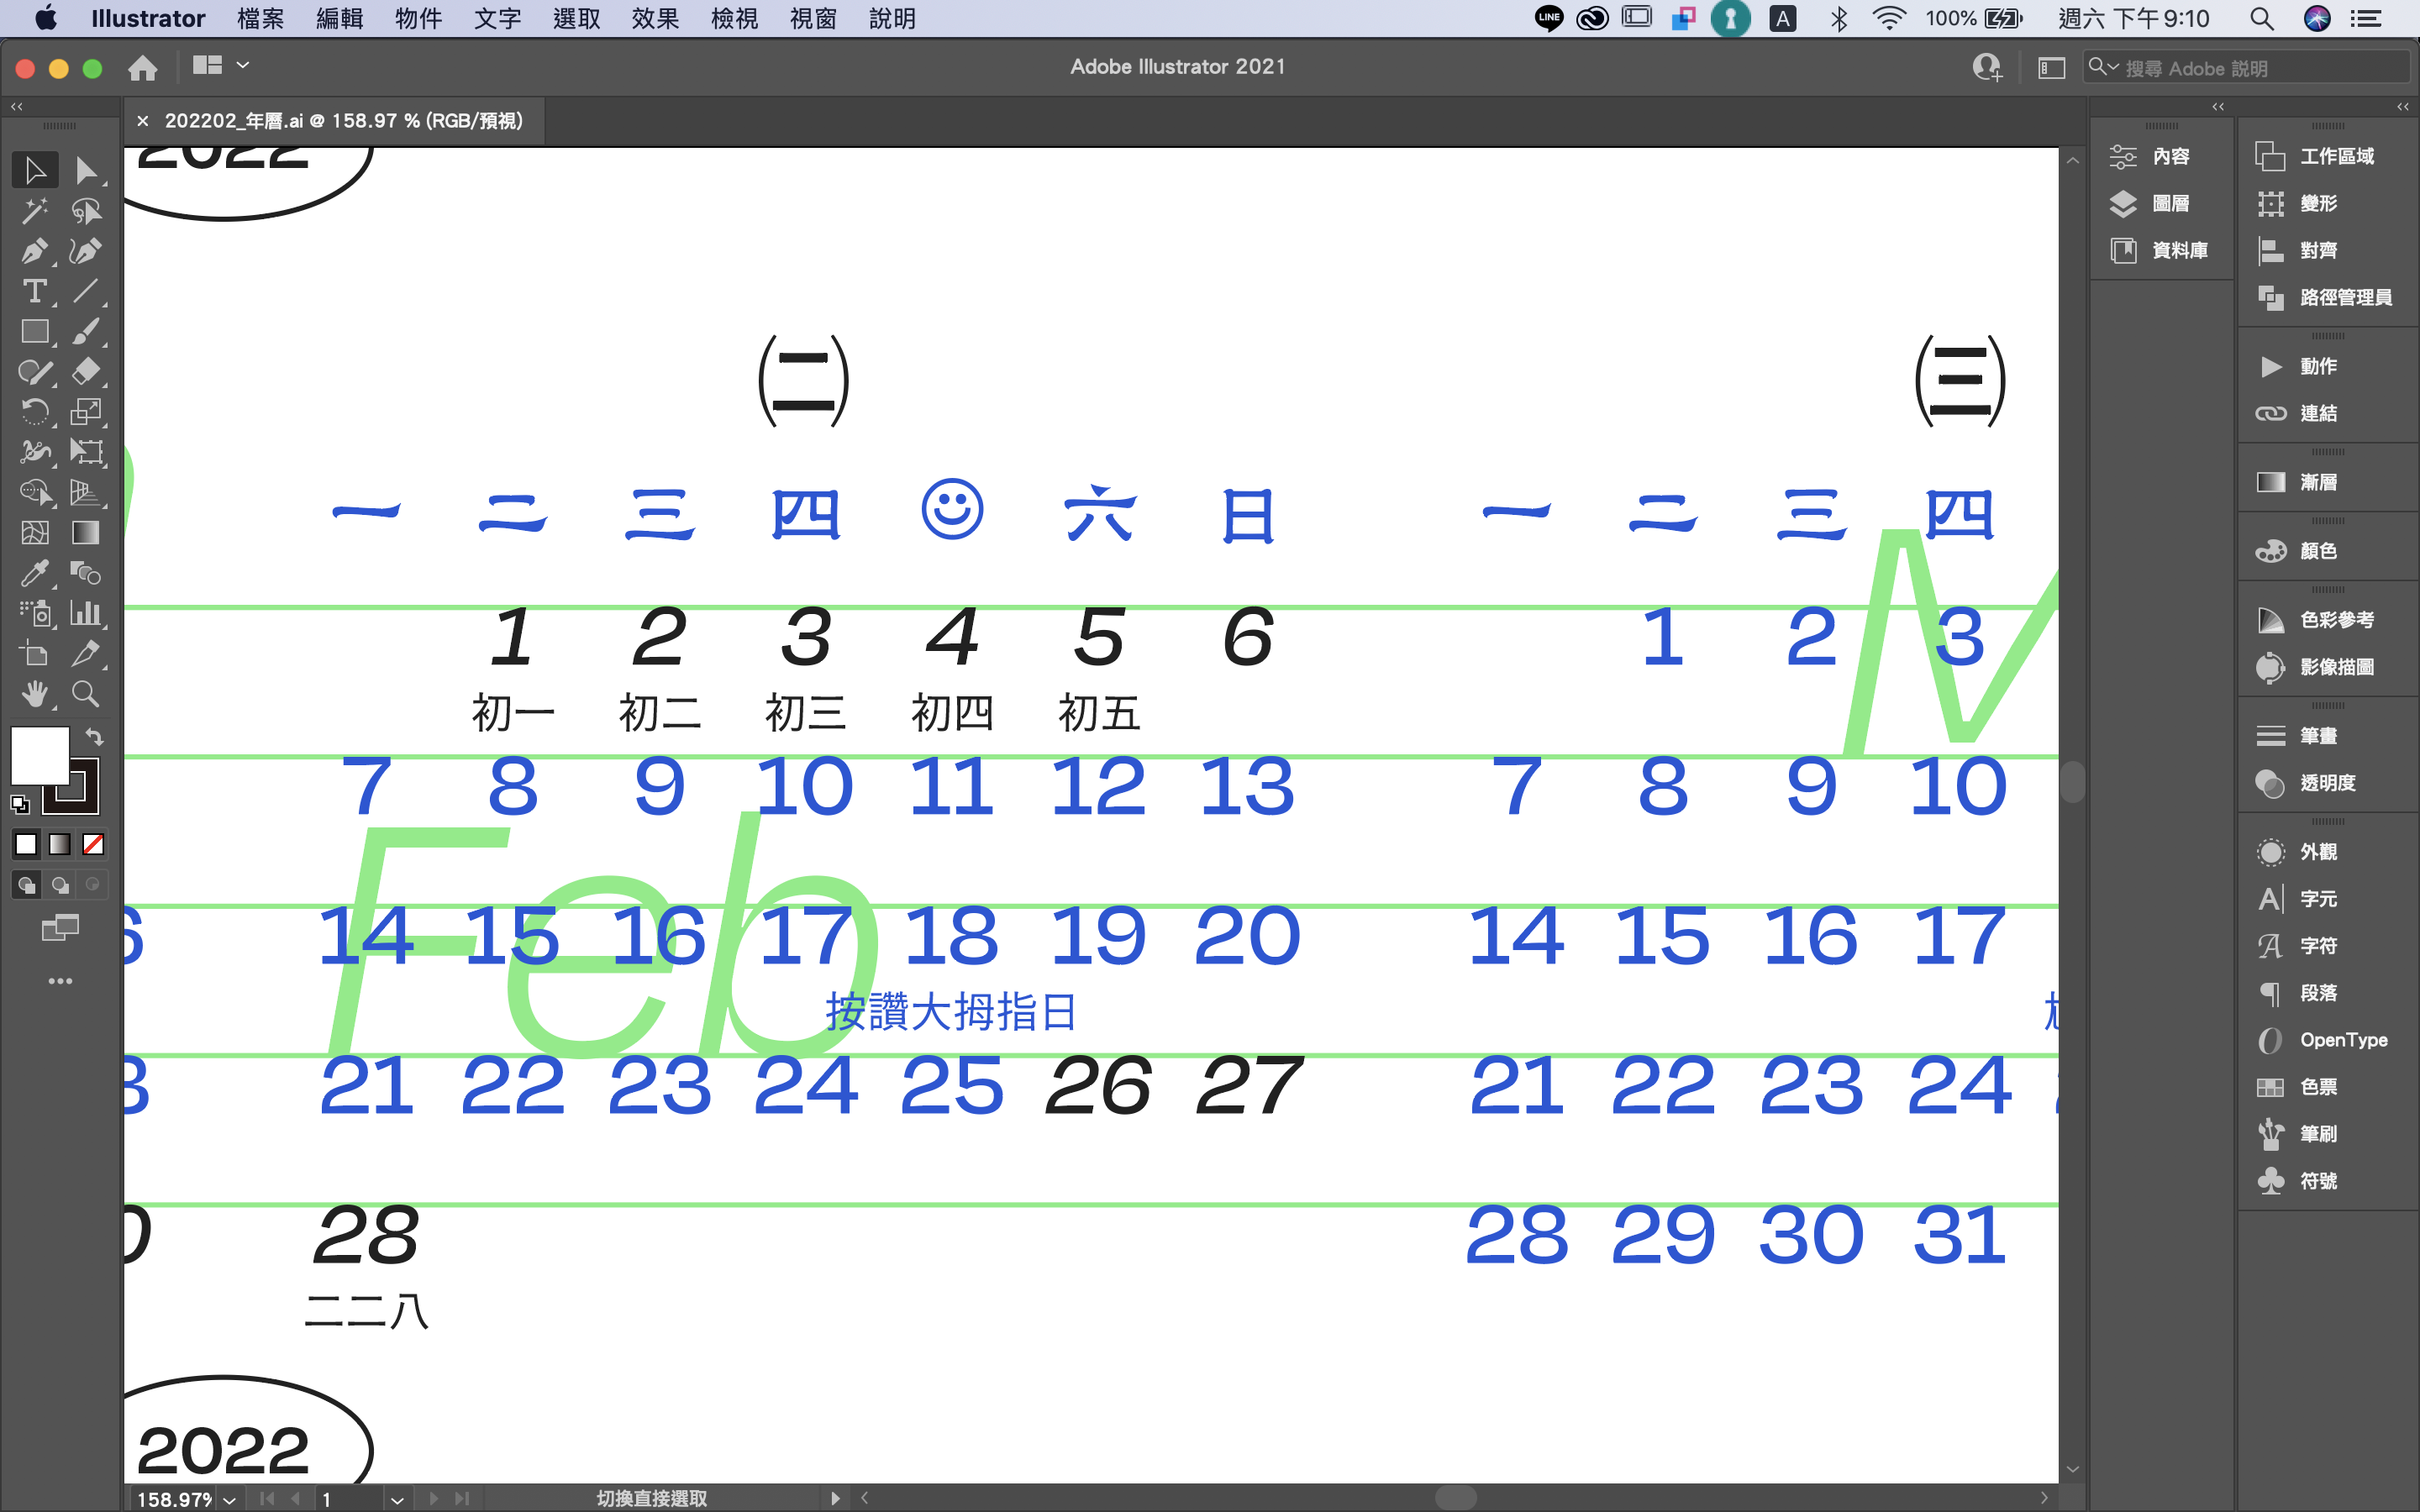Select the Column Graph tool

86,613
